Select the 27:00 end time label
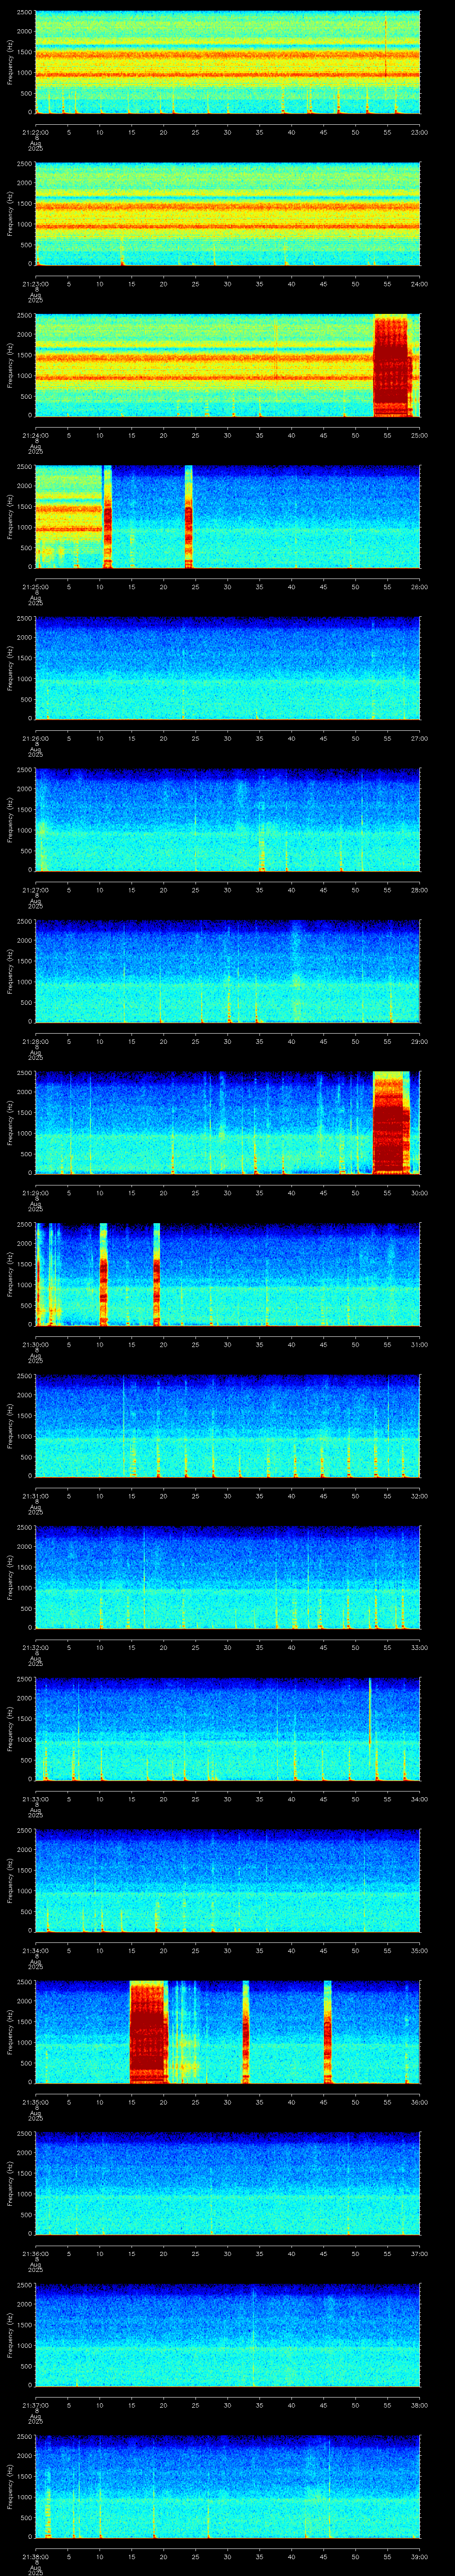Viewport: 455px width, 2576px height. [419, 738]
